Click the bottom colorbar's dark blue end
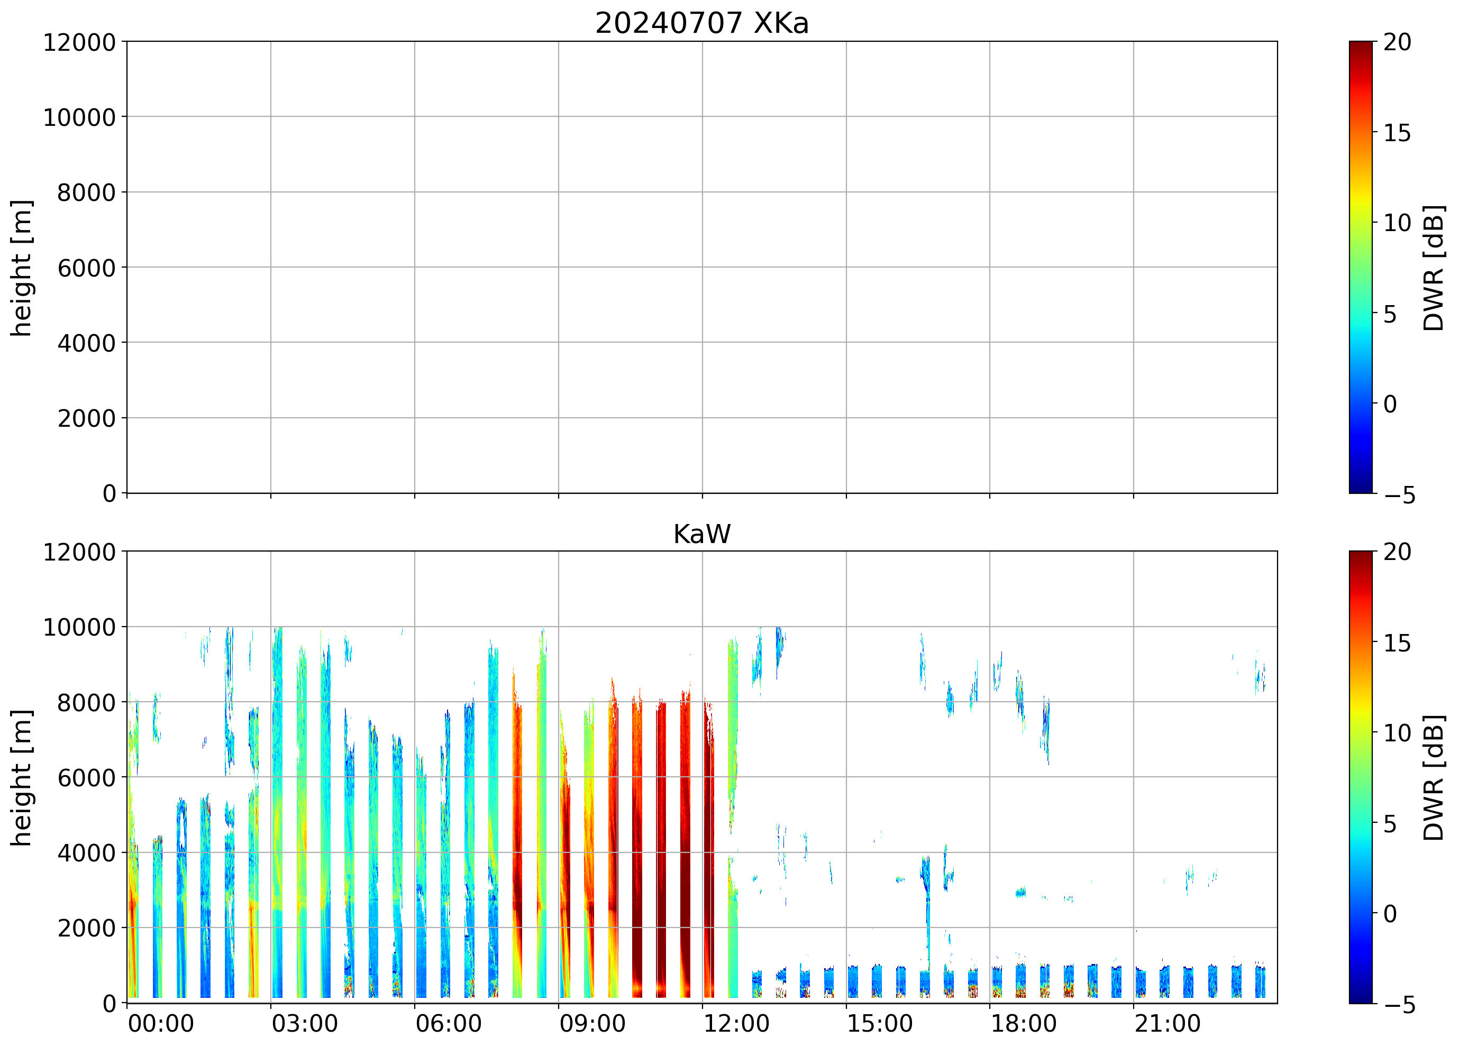The image size is (1459, 1047). (1361, 996)
